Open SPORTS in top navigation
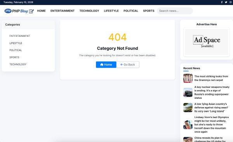This screenshot has width=233, height=142. tap(149, 11)
